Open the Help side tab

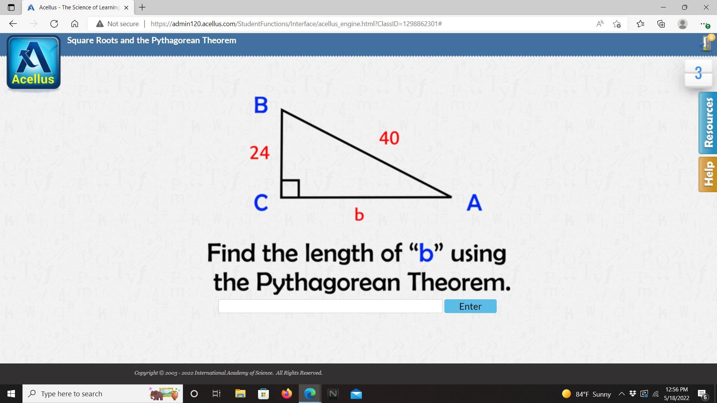pyautogui.click(x=708, y=174)
